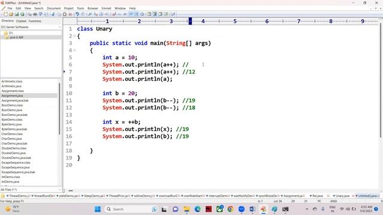Paste using the clipboard toolbar icon

point(65,14)
